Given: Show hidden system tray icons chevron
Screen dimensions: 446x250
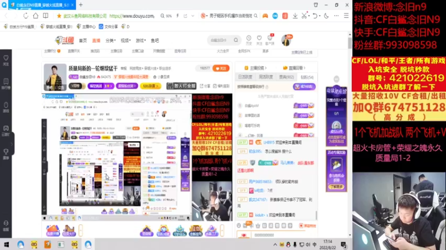Looking at the screenshot, I should pyautogui.click(x=275, y=244).
